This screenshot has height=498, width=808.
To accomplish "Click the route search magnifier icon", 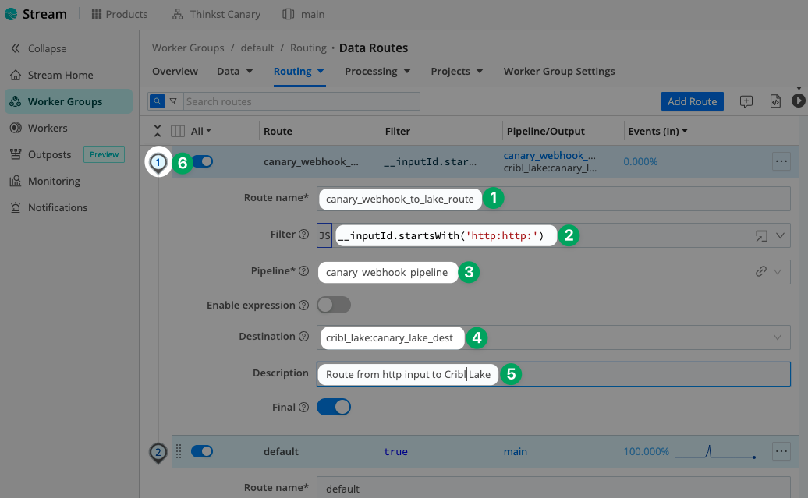I will point(157,101).
